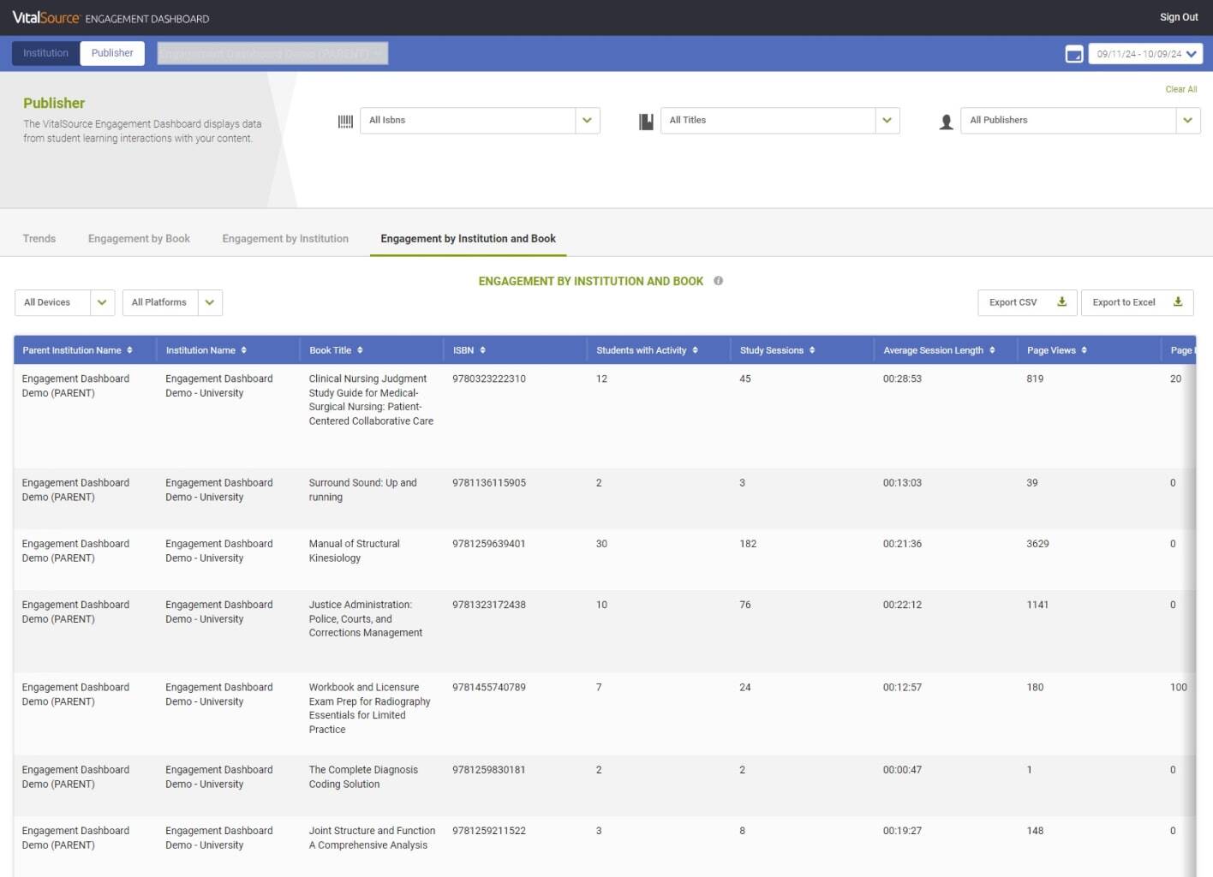This screenshot has height=877, width=1213.
Task: Select the Publisher view toggle
Action: (x=112, y=53)
